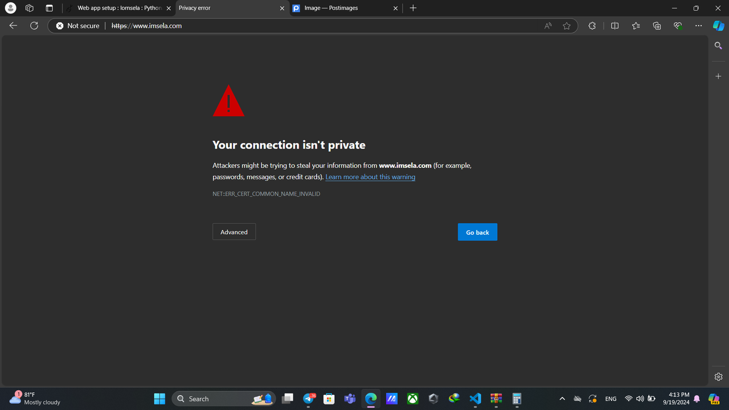Open Learn more about this warning link
729x410 pixels.
pos(370,177)
